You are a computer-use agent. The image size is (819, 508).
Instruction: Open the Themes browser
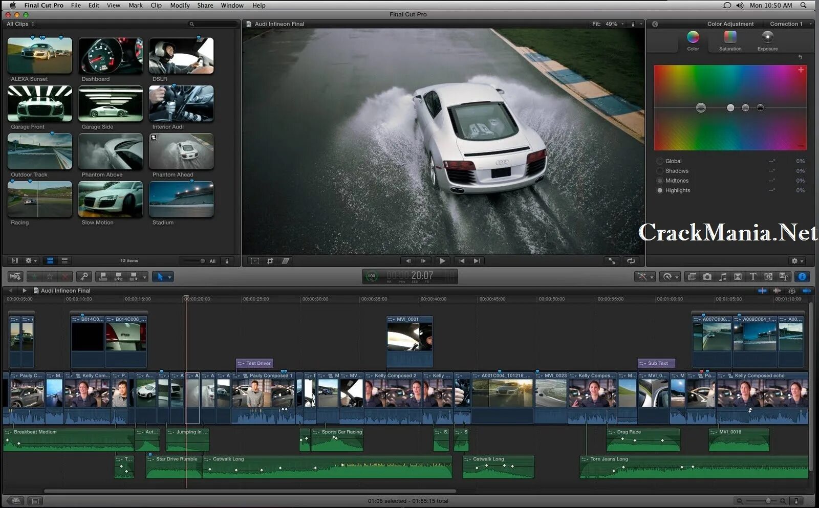(783, 277)
